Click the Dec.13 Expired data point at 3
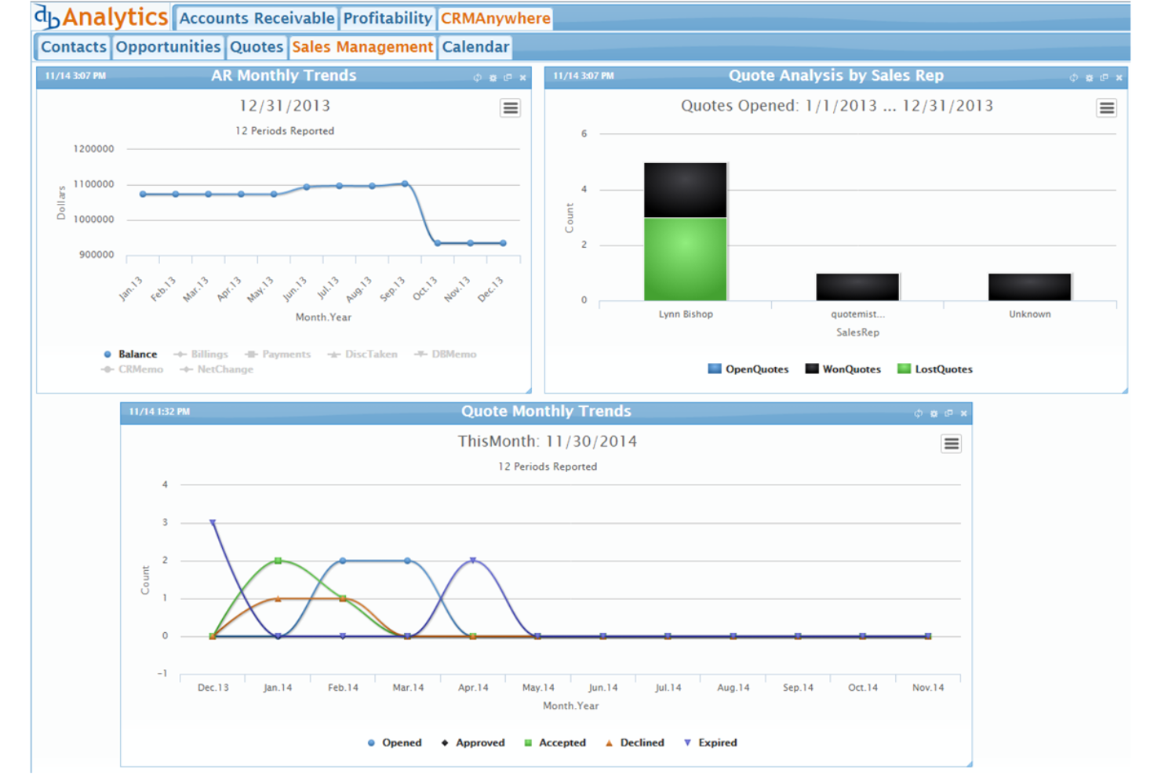 213,522
